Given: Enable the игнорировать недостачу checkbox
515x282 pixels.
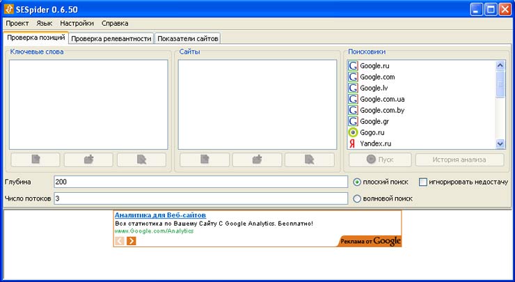Looking at the screenshot, I should [x=423, y=182].
